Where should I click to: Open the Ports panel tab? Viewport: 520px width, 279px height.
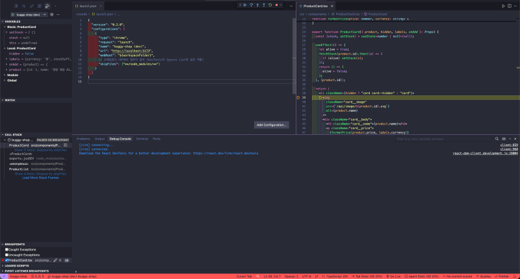157,139
